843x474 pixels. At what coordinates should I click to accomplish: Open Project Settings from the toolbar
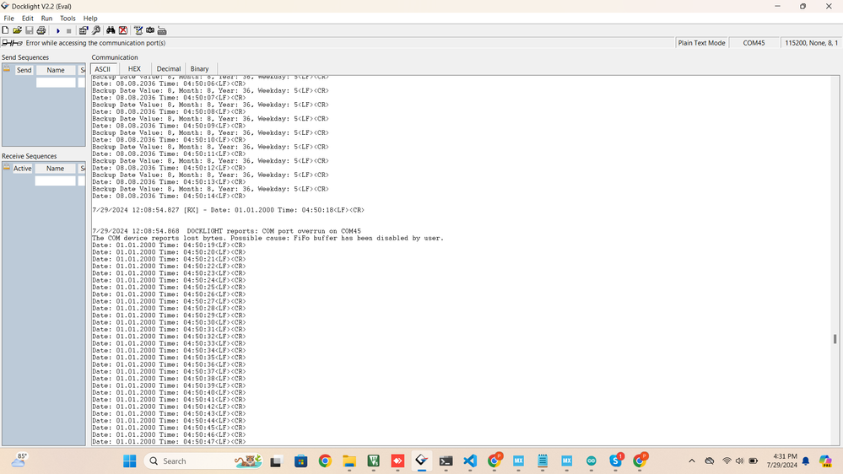coord(84,30)
